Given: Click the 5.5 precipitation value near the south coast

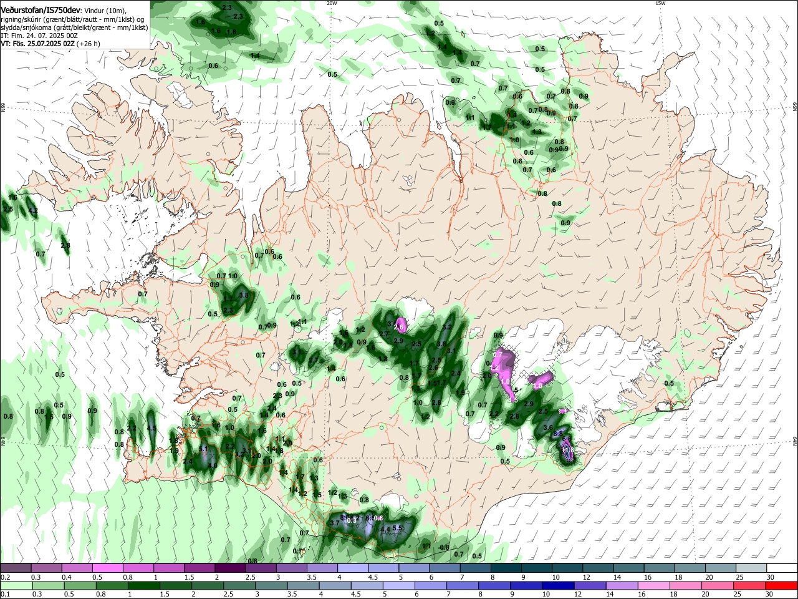Looking at the screenshot, I should point(398,528).
